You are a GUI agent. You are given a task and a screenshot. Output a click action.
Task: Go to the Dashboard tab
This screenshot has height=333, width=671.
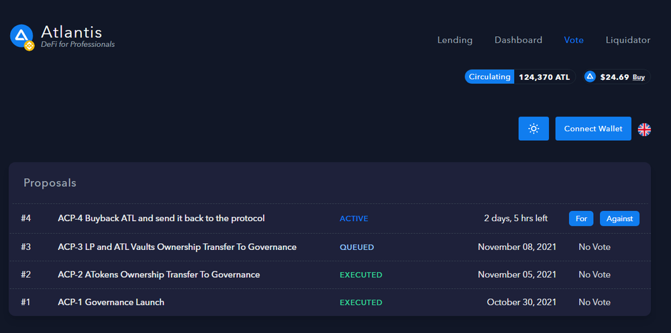pyautogui.click(x=518, y=40)
